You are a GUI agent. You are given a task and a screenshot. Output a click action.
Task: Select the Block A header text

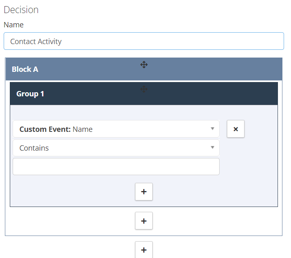(x=25, y=69)
